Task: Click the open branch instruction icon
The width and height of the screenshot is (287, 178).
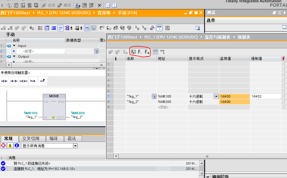Action: [33, 81]
